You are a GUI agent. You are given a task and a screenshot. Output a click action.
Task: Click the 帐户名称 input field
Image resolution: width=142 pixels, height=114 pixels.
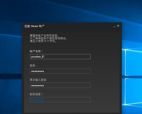(x=60, y=57)
